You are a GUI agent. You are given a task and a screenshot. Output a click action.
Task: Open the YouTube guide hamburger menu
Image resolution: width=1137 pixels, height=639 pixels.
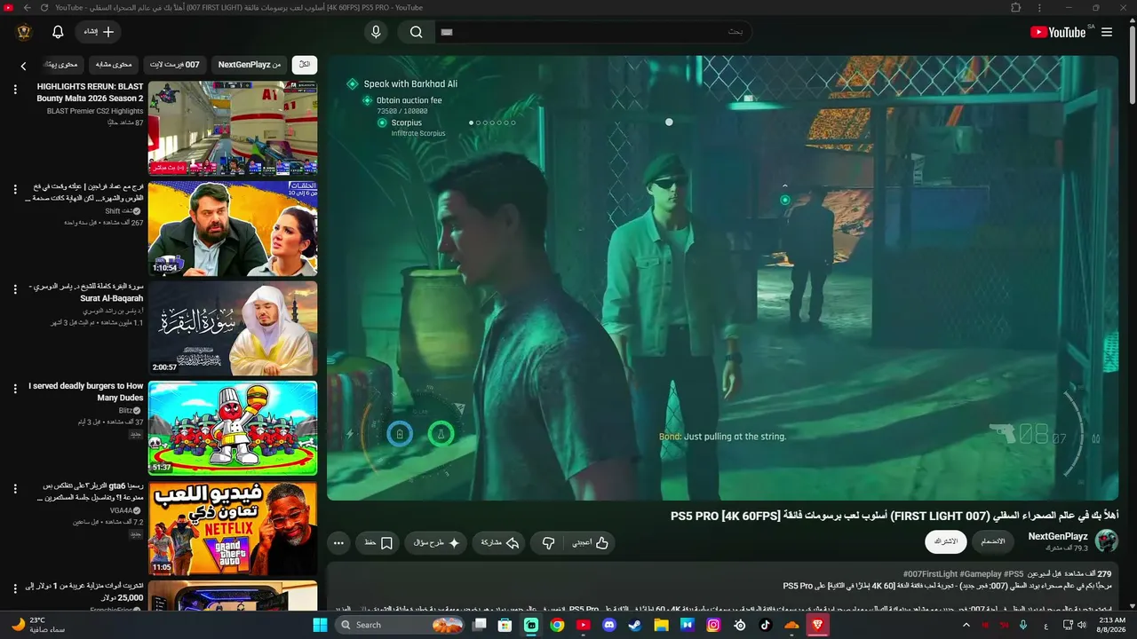click(1107, 32)
